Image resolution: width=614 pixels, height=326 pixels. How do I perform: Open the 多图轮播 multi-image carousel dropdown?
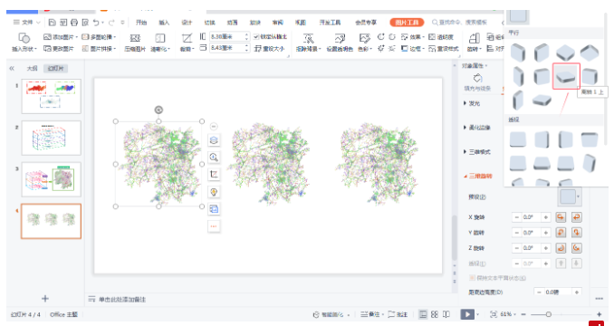[x=99, y=37]
